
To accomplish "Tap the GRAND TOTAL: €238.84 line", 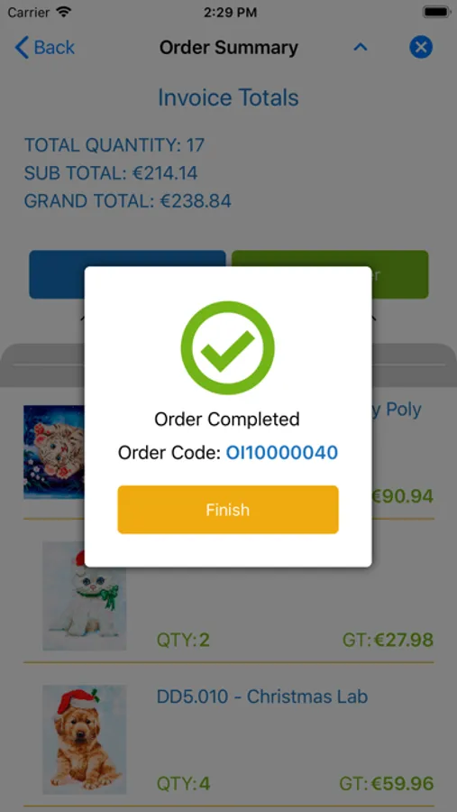I will tap(127, 201).
